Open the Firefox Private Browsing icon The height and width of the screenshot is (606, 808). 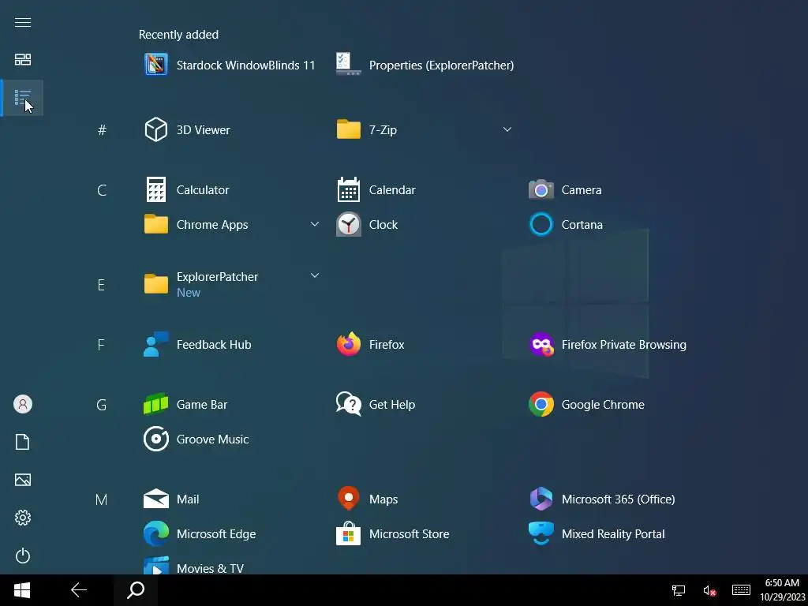(541, 344)
